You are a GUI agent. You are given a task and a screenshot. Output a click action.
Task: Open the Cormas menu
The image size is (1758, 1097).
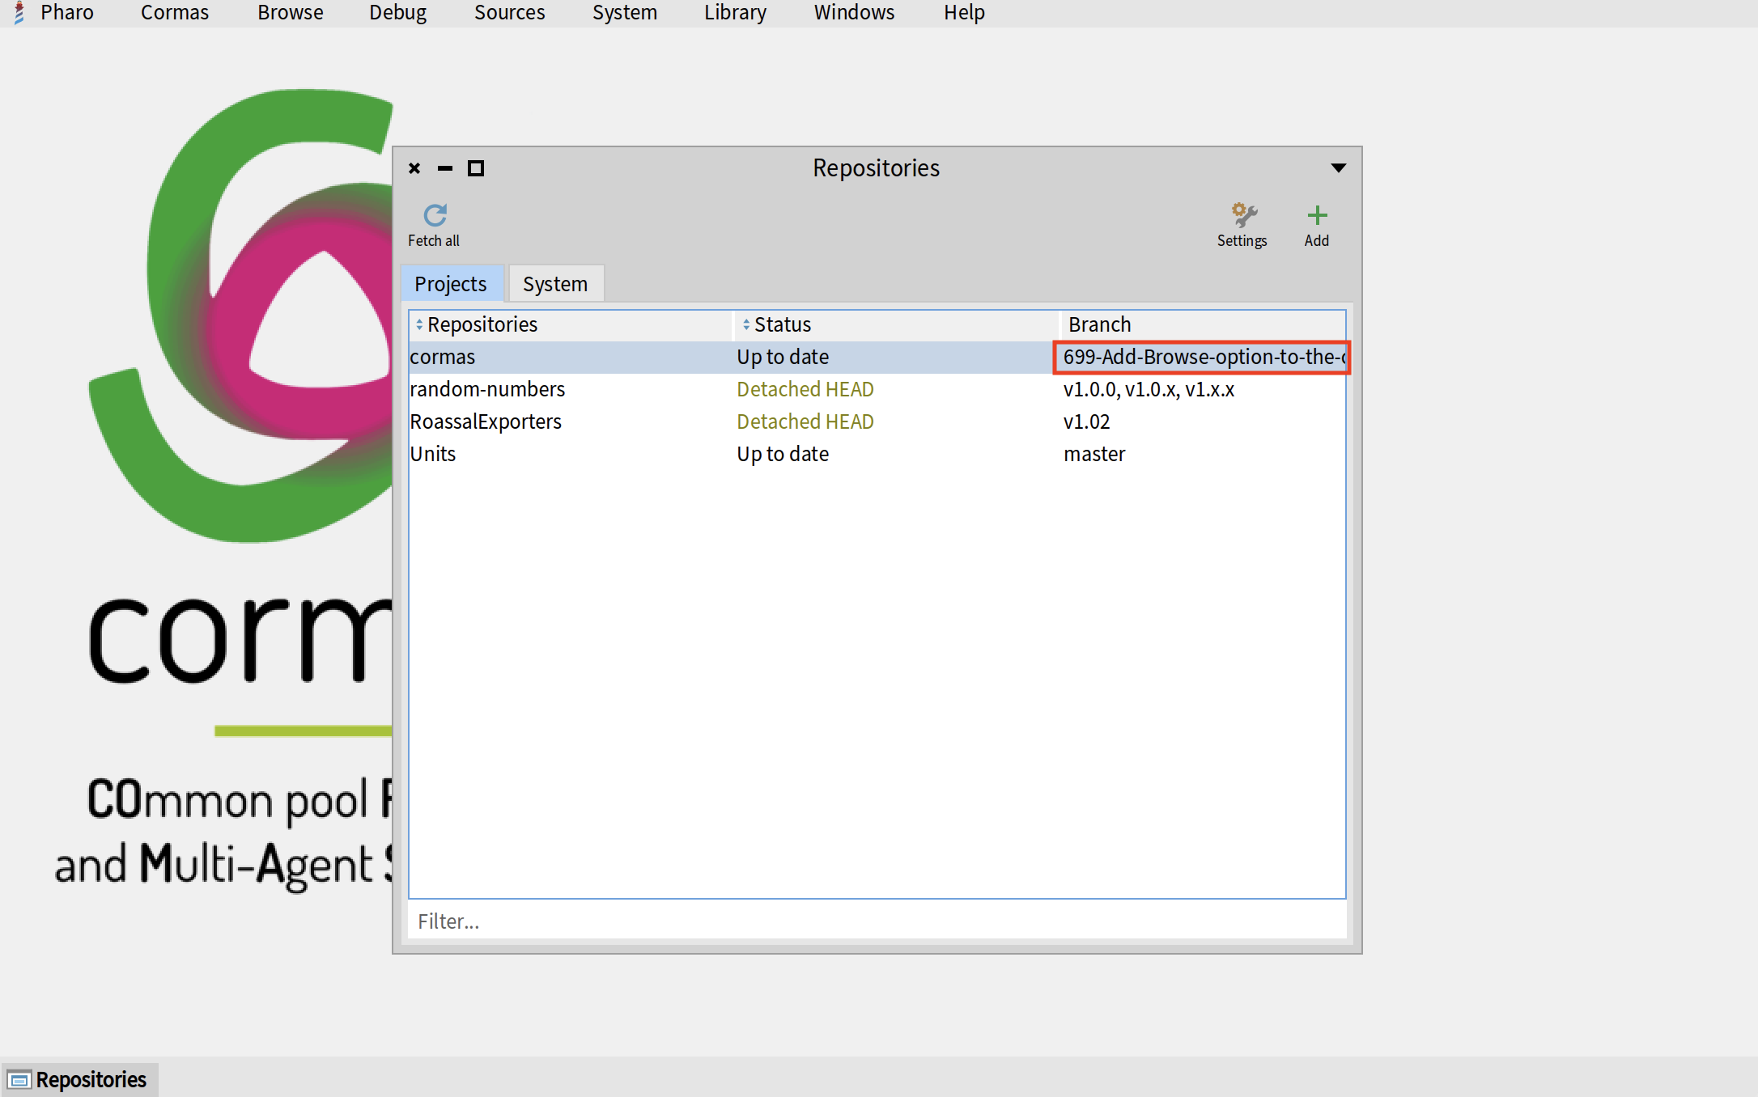[x=175, y=13]
